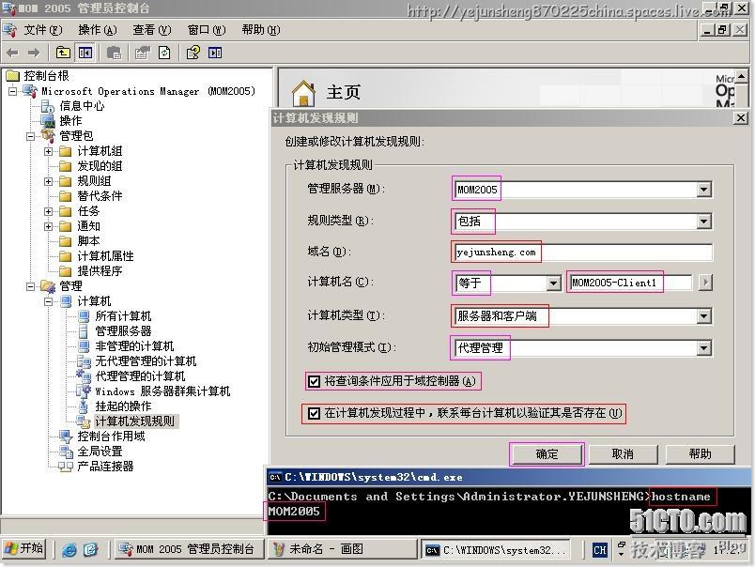Viewport: 755px width, 567px height.
Task: Open the 帮助(H) menu
Action: [x=261, y=30]
